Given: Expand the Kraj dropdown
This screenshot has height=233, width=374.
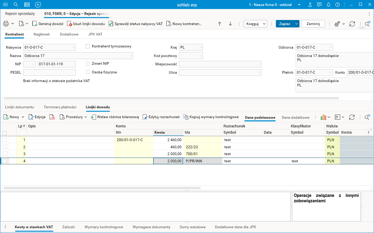Looking at the screenshot, I should tap(200, 47).
